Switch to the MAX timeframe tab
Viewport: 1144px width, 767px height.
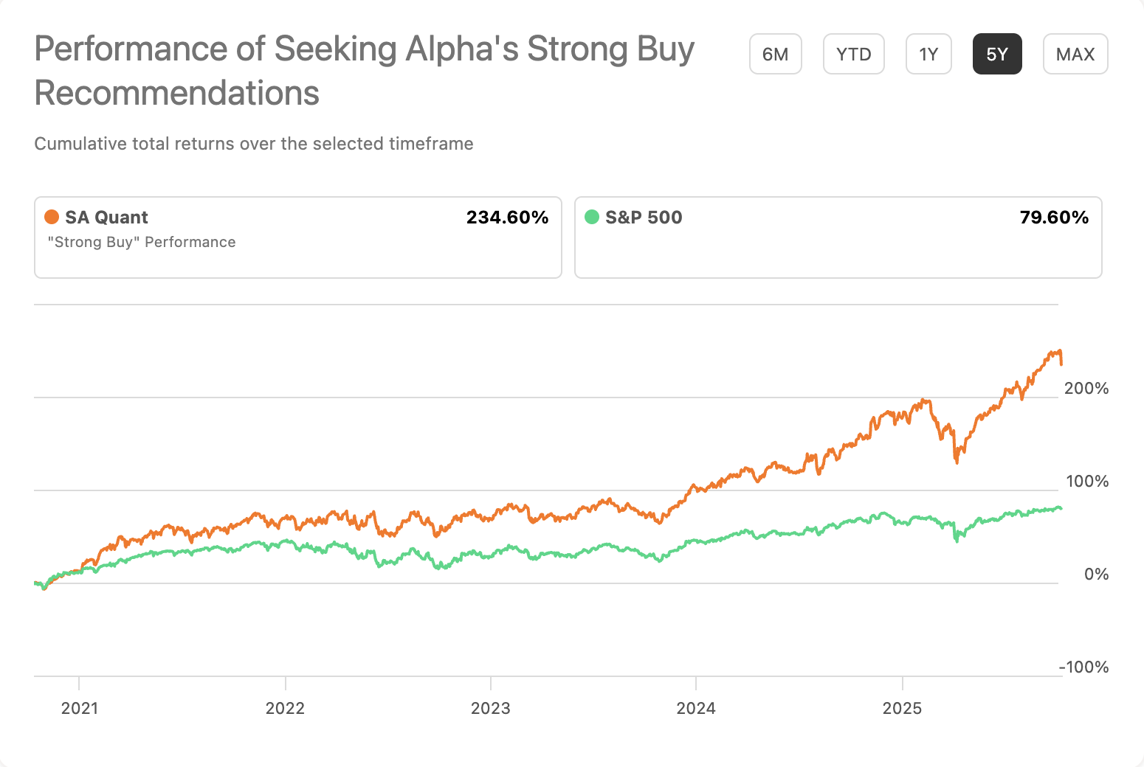coord(1075,53)
